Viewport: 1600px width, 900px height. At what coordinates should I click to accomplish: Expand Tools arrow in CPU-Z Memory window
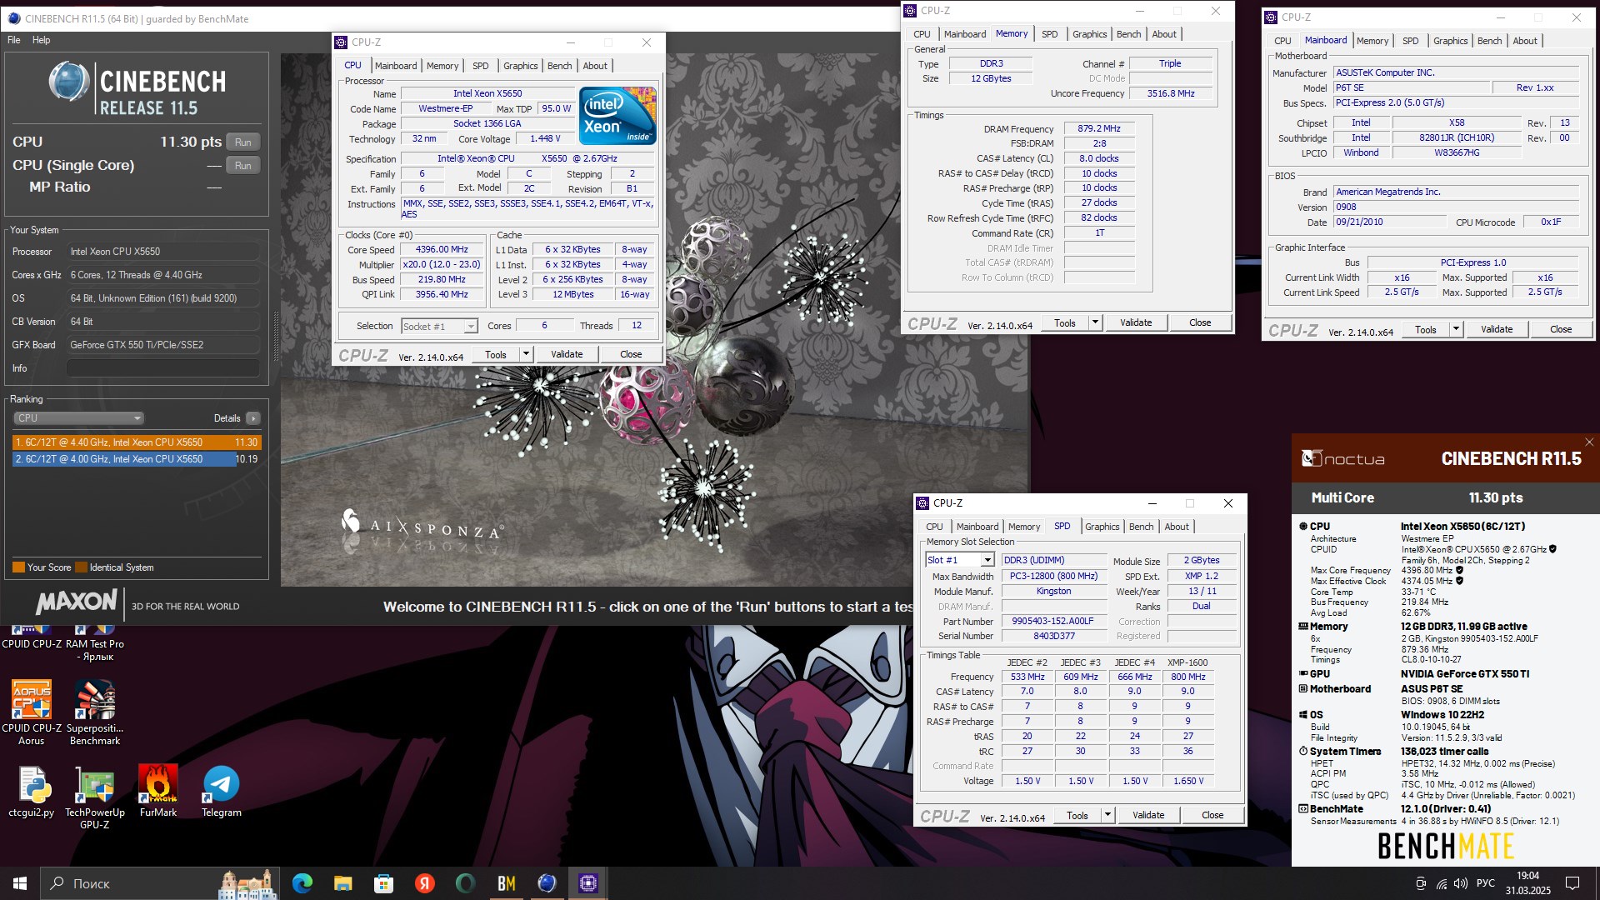coord(1095,322)
